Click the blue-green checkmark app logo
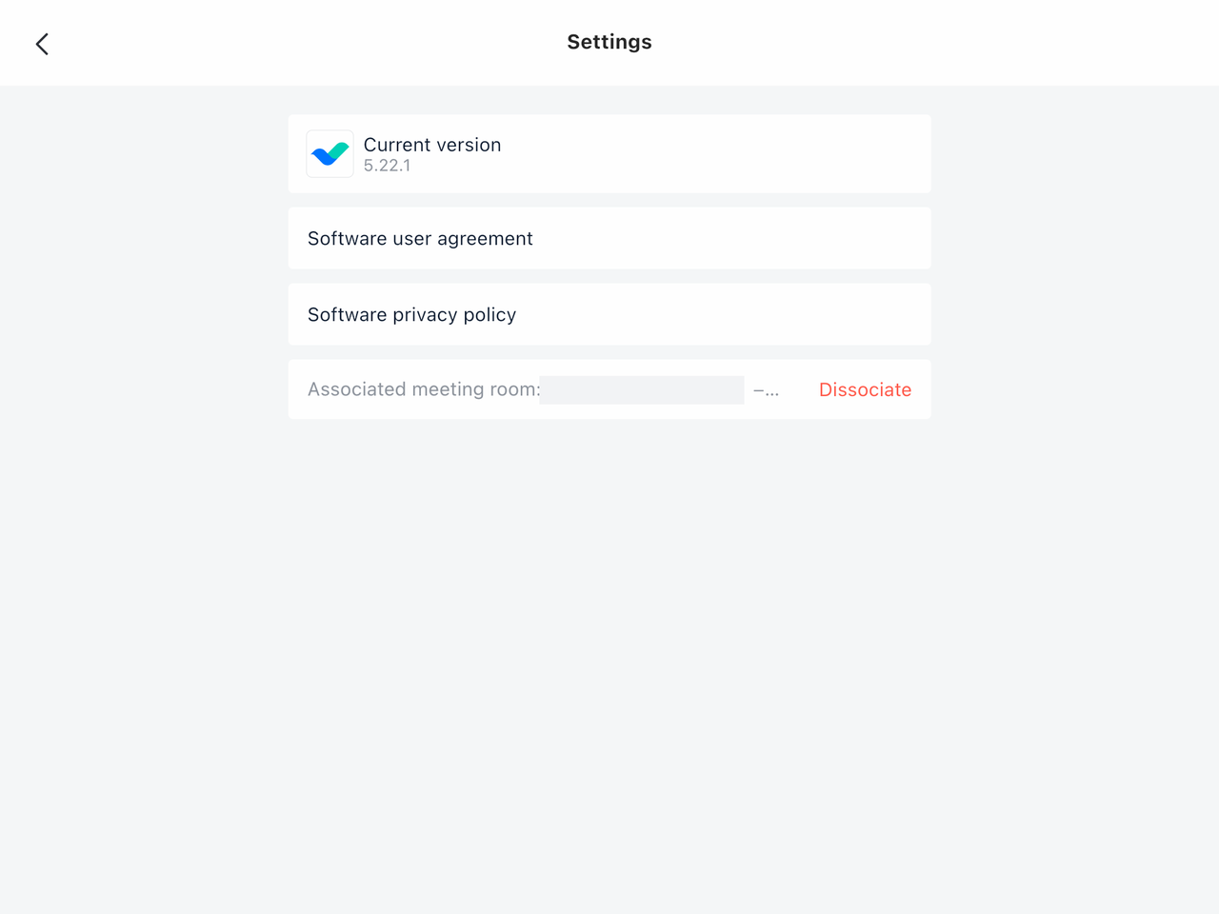The width and height of the screenshot is (1219, 914). click(x=330, y=153)
